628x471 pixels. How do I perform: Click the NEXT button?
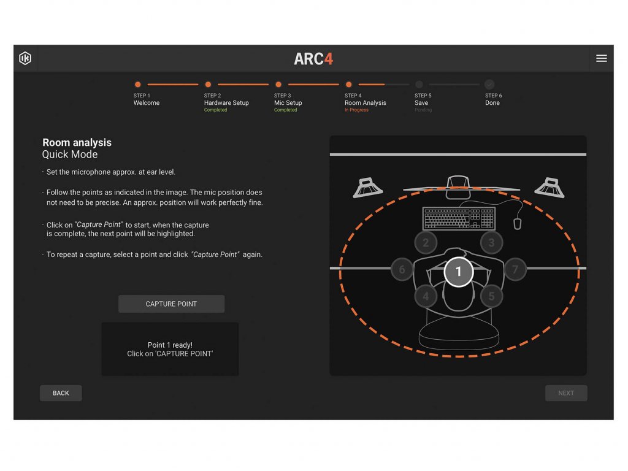tap(566, 393)
